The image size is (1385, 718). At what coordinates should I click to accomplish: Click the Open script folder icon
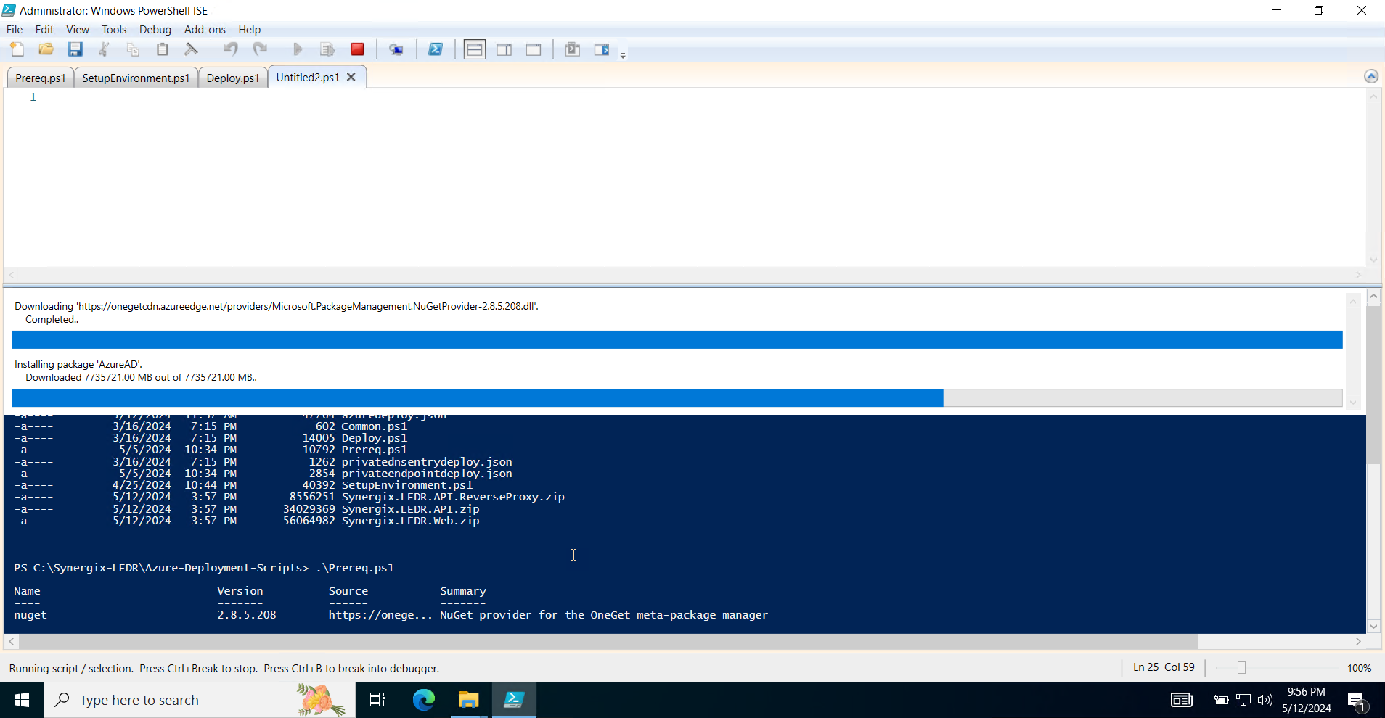pyautogui.click(x=46, y=49)
